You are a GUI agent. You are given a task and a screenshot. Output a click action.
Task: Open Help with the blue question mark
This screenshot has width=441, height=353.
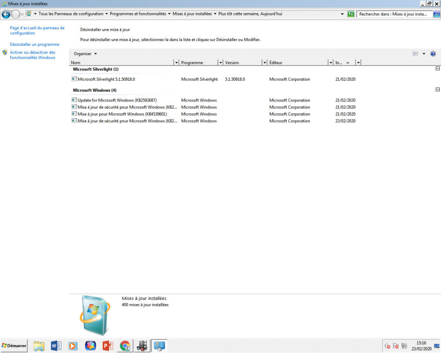point(433,54)
